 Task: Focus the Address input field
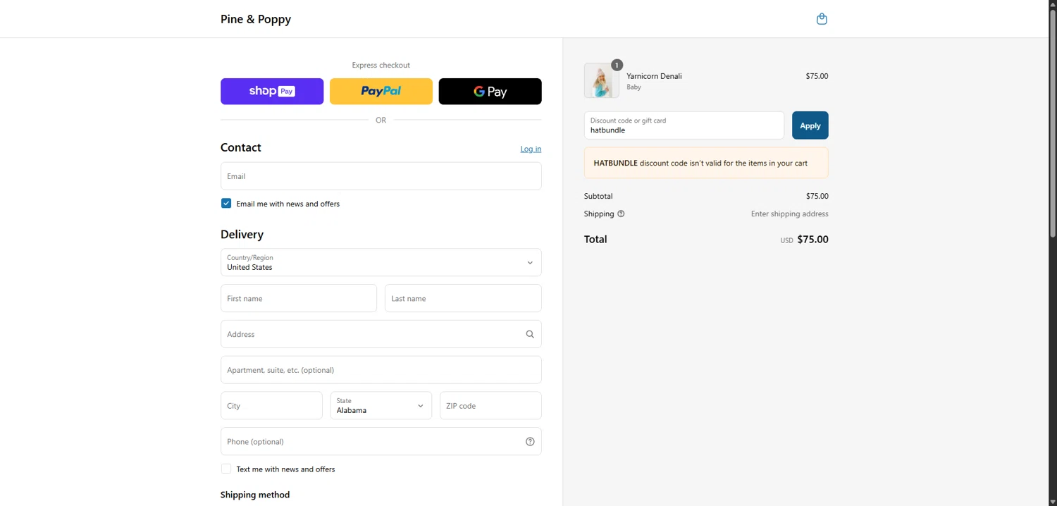(x=381, y=334)
